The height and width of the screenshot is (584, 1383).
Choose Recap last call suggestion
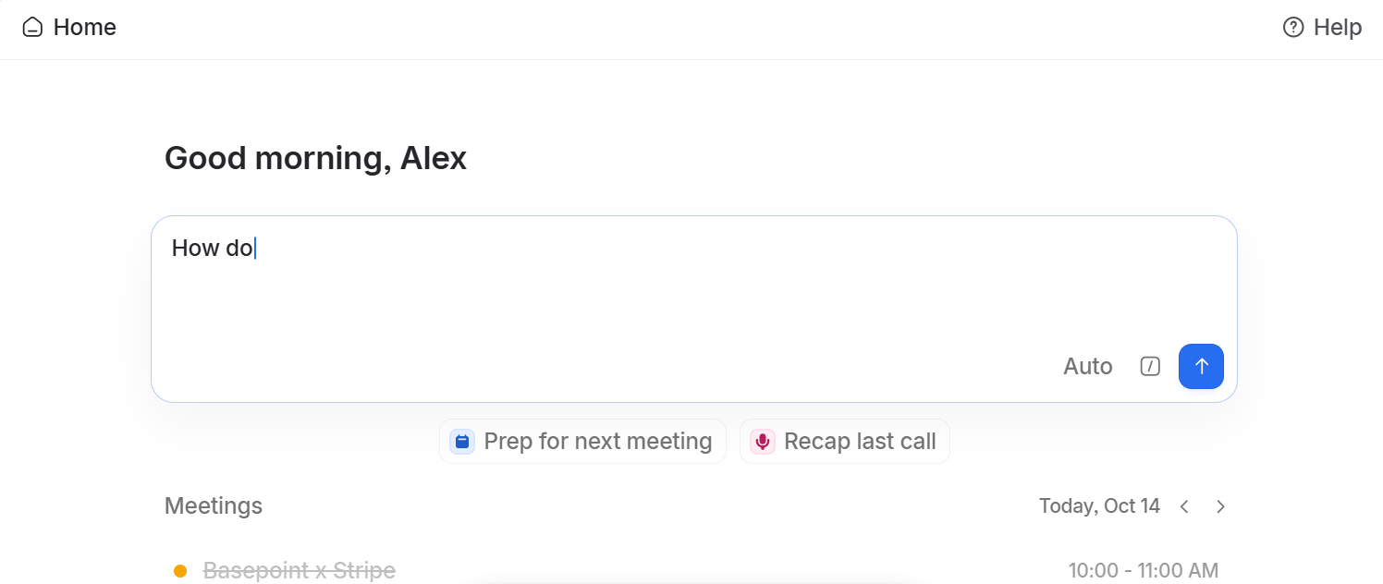click(x=845, y=442)
